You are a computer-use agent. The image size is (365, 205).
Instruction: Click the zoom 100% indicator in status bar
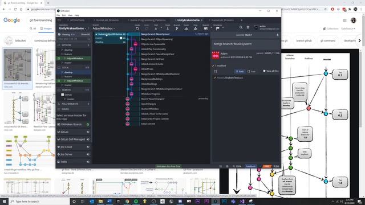tap(237, 166)
